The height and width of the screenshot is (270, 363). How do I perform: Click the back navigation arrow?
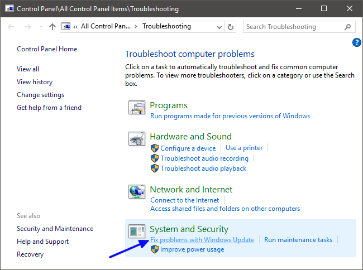(11, 27)
